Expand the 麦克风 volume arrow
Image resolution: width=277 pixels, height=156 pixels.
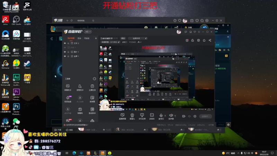[x=165, y=116]
